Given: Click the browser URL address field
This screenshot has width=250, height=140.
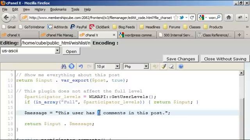Looking at the screenshot, I should point(100,17).
